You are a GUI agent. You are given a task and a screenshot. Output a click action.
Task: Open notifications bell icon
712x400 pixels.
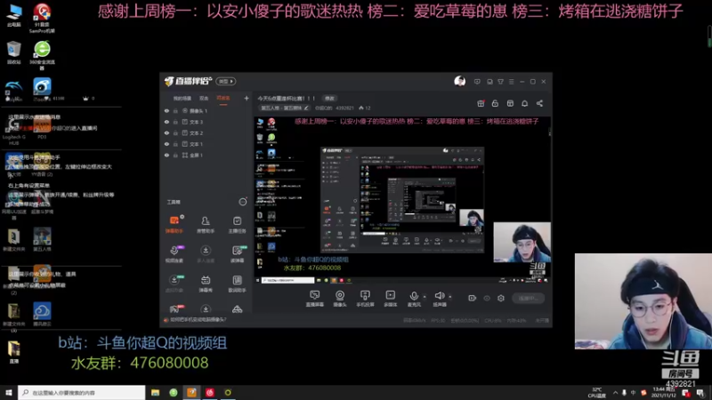[524, 103]
